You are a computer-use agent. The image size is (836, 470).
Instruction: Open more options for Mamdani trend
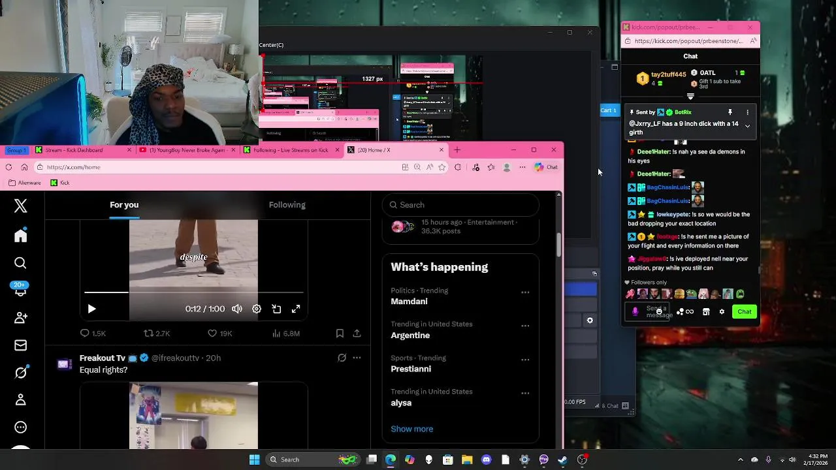tap(525, 292)
